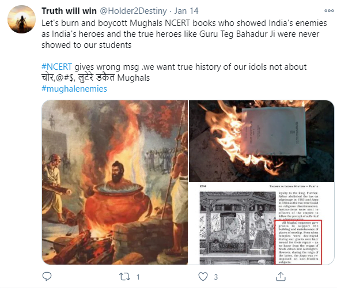Click the Hindi text before Mughals
Screen dimensions: 337x294
coord(78,78)
